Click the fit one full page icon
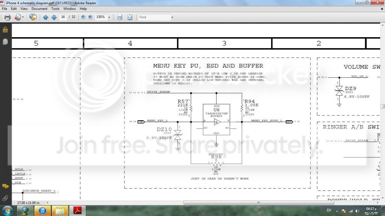The image size is (385, 216). 130,17
